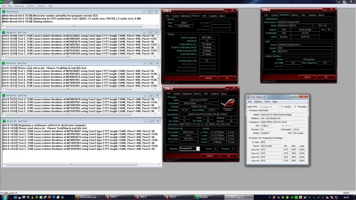Open Steam from quick launch bar
356x200 pixels.
tap(45, 197)
